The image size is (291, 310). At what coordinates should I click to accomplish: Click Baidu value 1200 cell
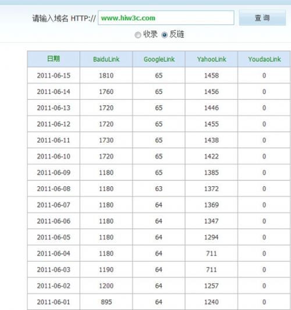coord(107,285)
